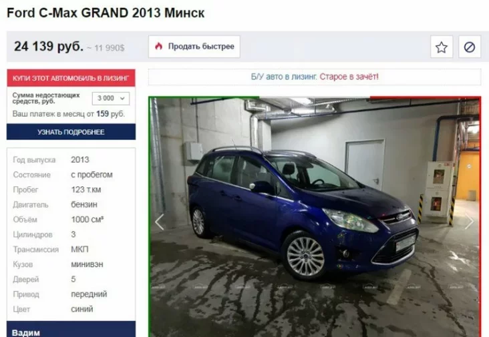Viewport: 489px width, 337px height.
Task: Click the block/hide listing circle-slash icon
Action: coord(470,47)
